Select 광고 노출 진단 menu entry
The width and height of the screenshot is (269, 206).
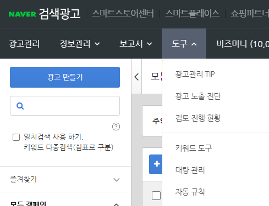tap(198, 96)
